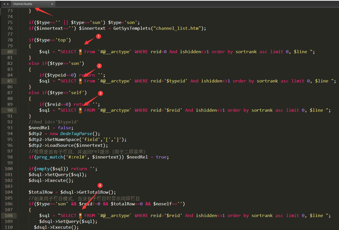Close the channel.lib.php tab

click(x=52, y=4)
